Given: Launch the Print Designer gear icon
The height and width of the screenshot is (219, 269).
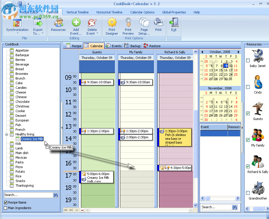Looking at the screenshot, I should pos(112,22).
